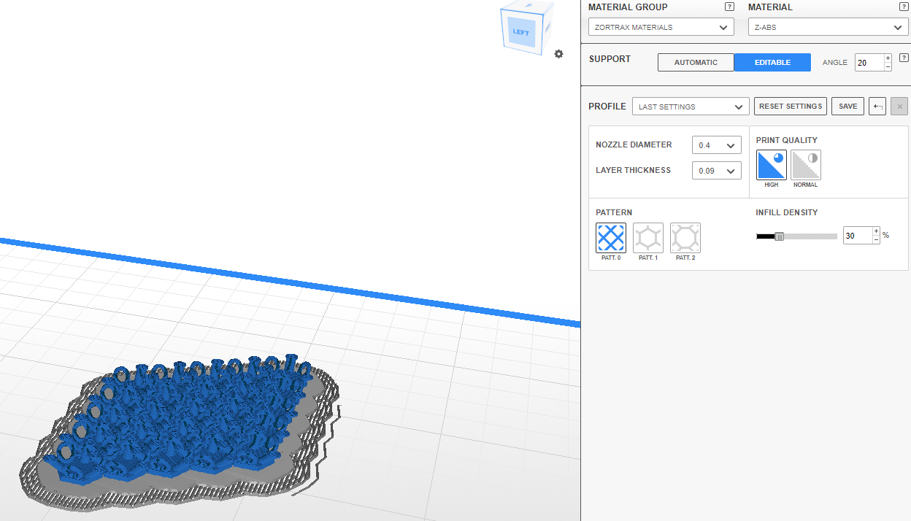
Task: Open the Material Group dropdown
Action: click(661, 27)
